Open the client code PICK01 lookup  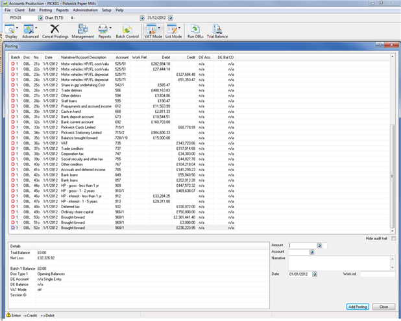click(40, 18)
